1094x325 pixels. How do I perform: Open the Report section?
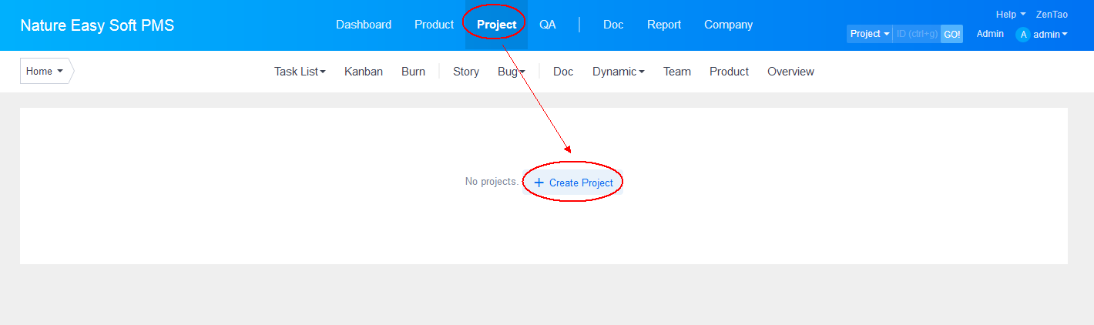(663, 25)
